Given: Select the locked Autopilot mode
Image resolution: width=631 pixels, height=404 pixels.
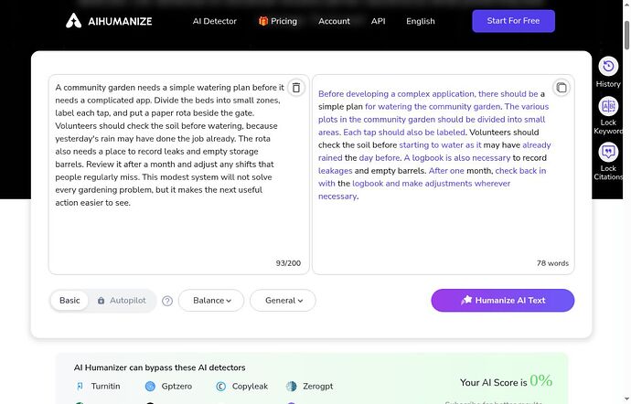Looking at the screenshot, I should tap(122, 301).
